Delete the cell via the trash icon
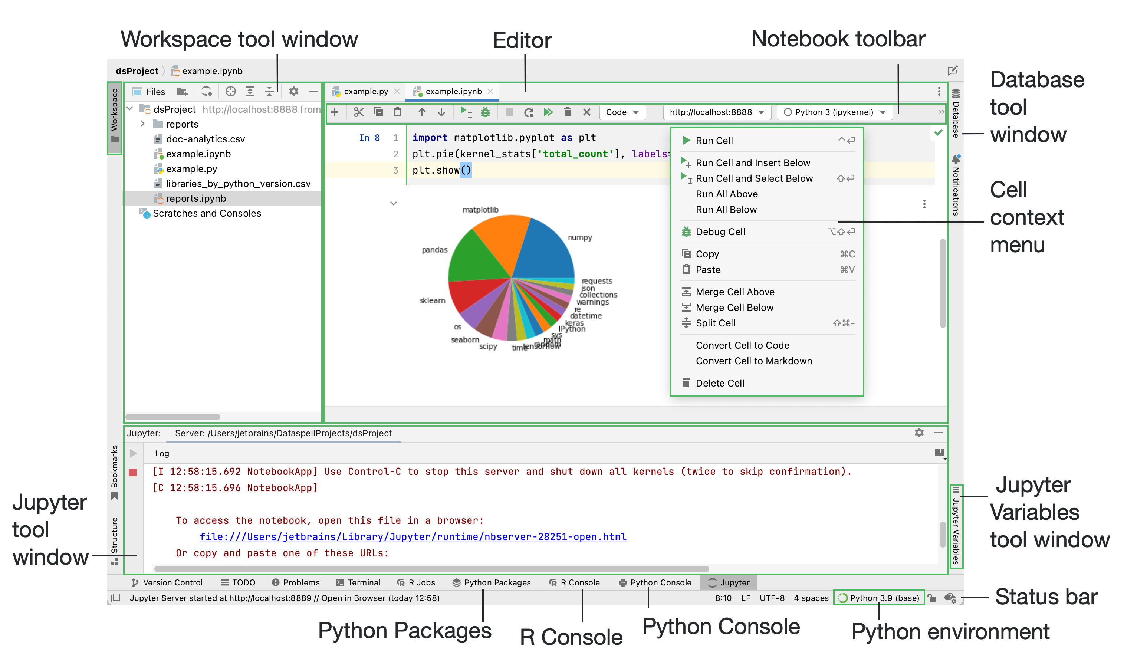Screen dimensions: 1147x667 tap(567, 112)
